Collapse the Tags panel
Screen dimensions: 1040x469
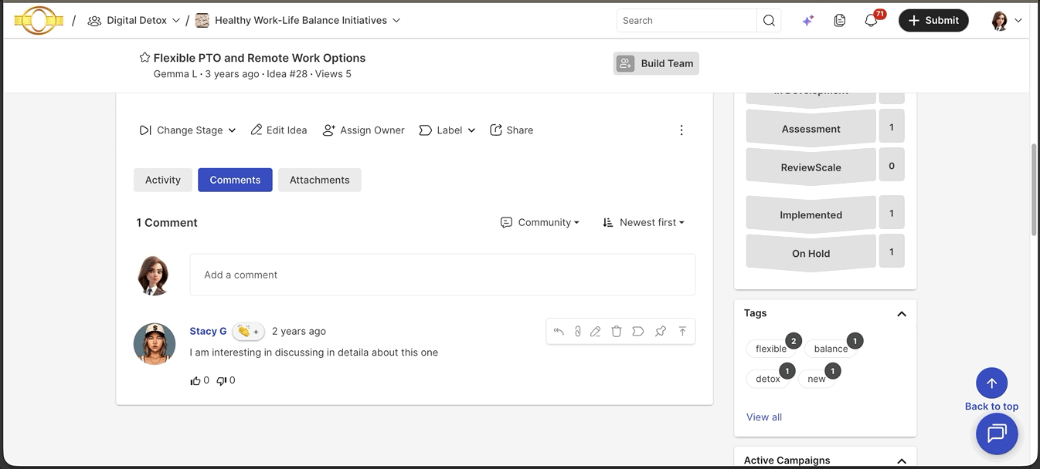901,314
